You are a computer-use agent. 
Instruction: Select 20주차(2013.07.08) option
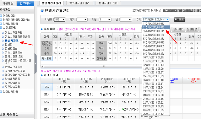coord(156,95)
